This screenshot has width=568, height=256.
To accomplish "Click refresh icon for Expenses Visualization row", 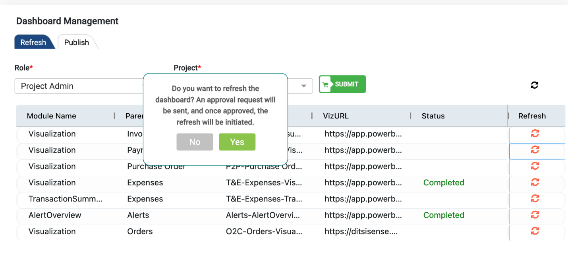I will pos(535,182).
